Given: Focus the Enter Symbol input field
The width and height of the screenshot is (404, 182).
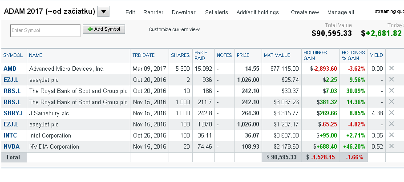Looking at the screenshot, I should (x=45, y=30).
